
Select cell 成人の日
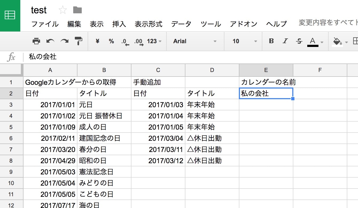104,127
